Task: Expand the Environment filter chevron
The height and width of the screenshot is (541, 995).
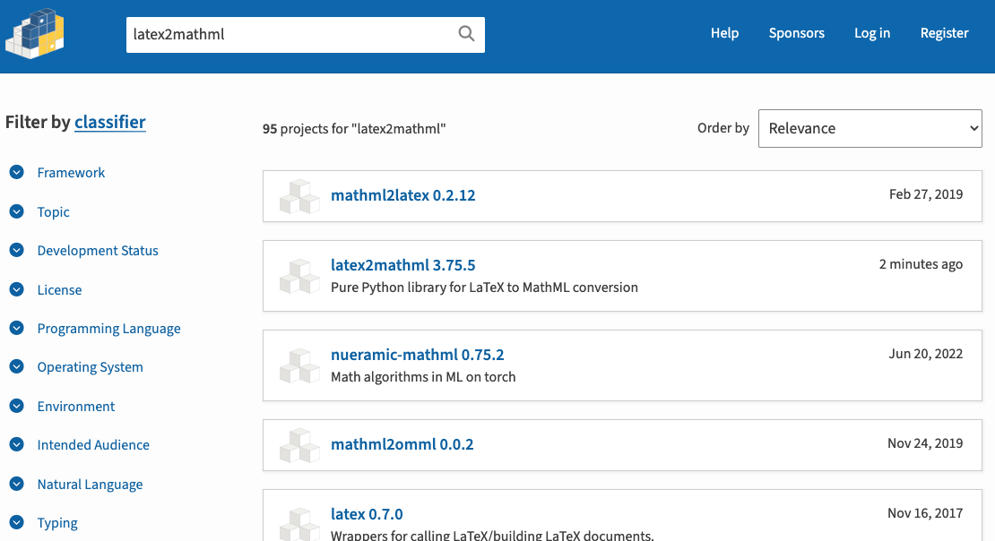Action: (x=16, y=406)
